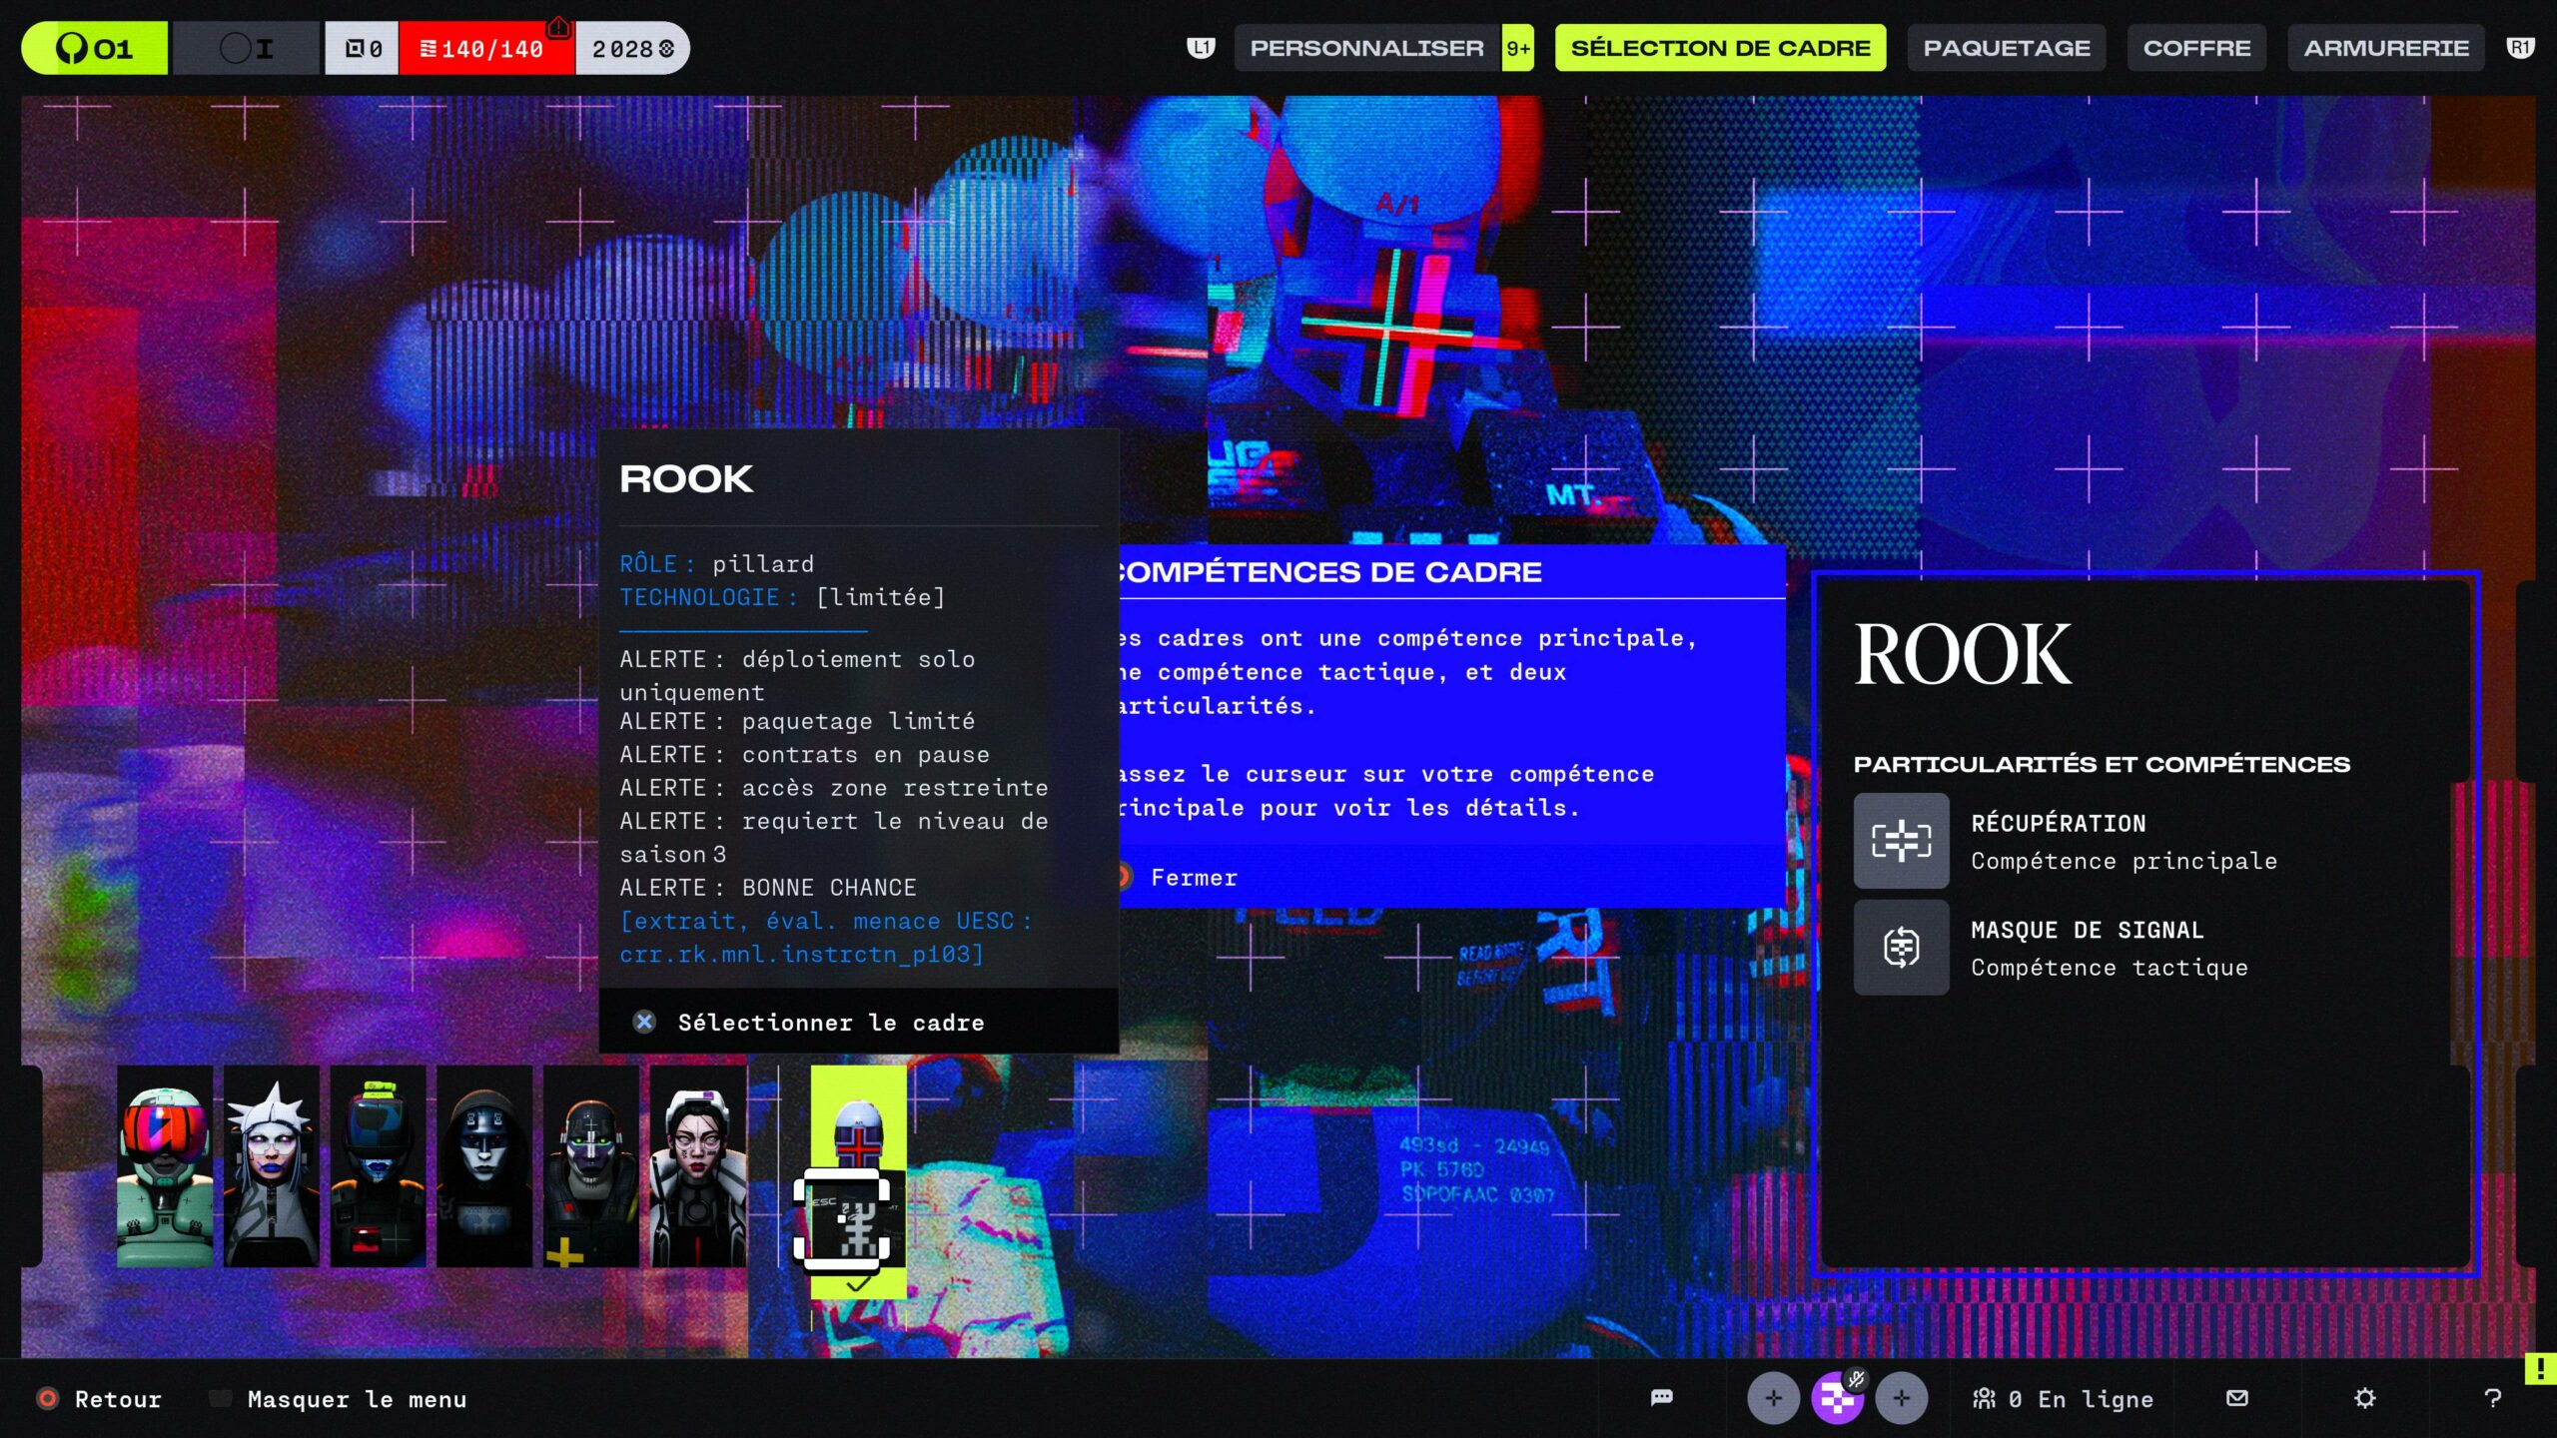The image size is (2557, 1438).
Task: Open the 0 En ligne friends list
Action: (2064, 1399)
